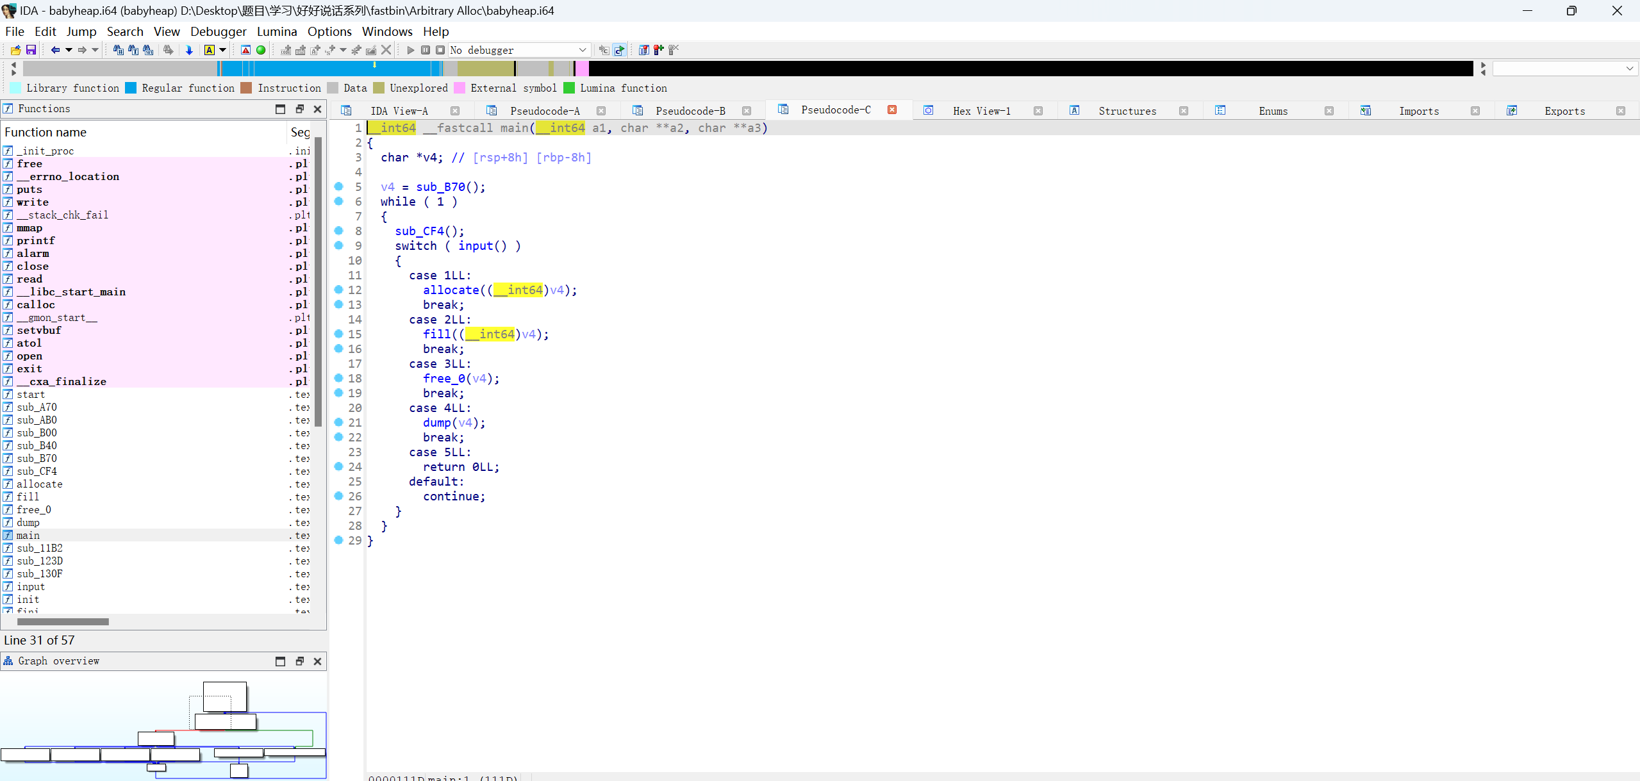Toggle breakpoint dot on line 29
The height and width of the screenshot is (781, 1640).
coord(339,540)
